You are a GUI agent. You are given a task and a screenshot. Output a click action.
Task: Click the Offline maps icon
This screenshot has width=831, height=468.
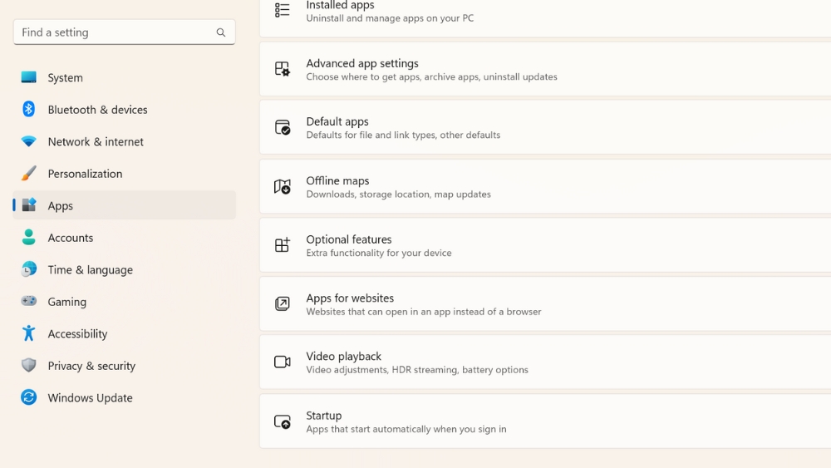pos(283,187)
